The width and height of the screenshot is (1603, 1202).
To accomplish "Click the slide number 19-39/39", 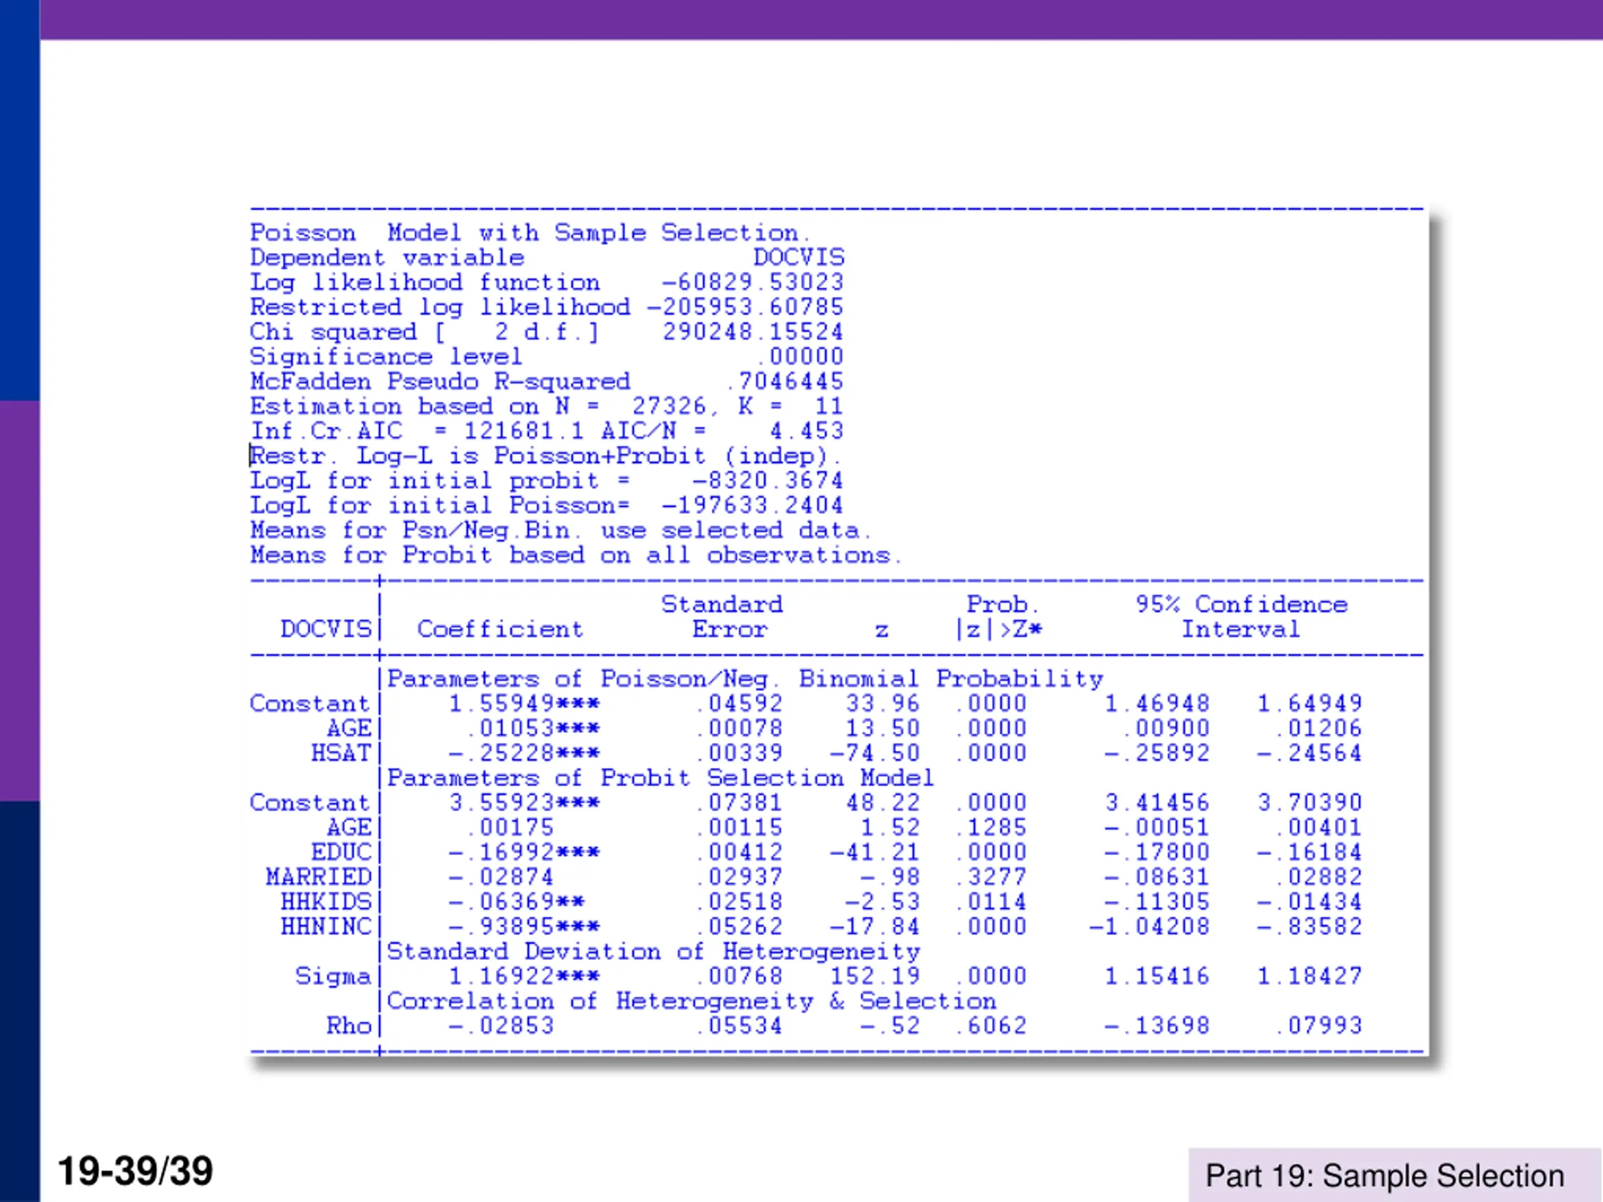I will pyautogui.click(x=135, y=1171).
